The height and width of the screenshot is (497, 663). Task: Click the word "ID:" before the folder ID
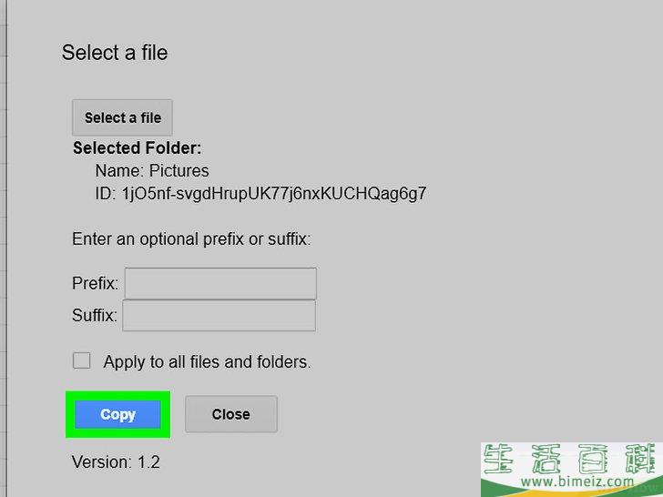[x=105, y=194]
